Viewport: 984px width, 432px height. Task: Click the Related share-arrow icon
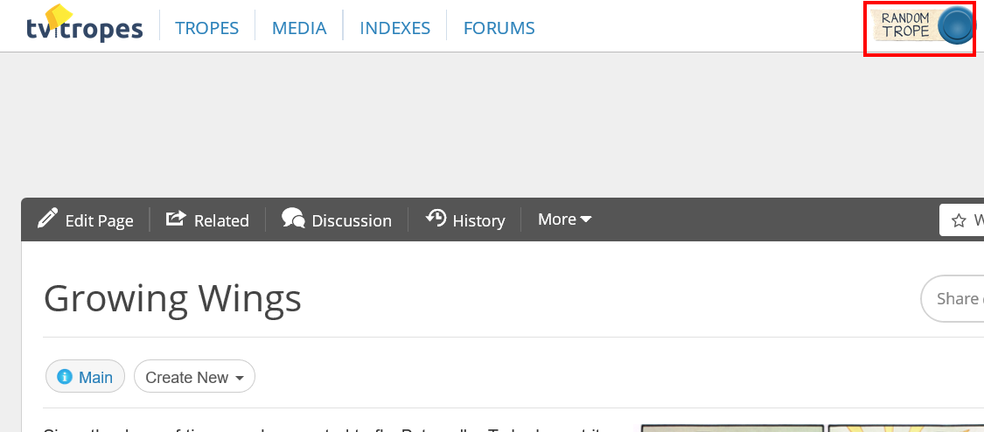(176, 219)
